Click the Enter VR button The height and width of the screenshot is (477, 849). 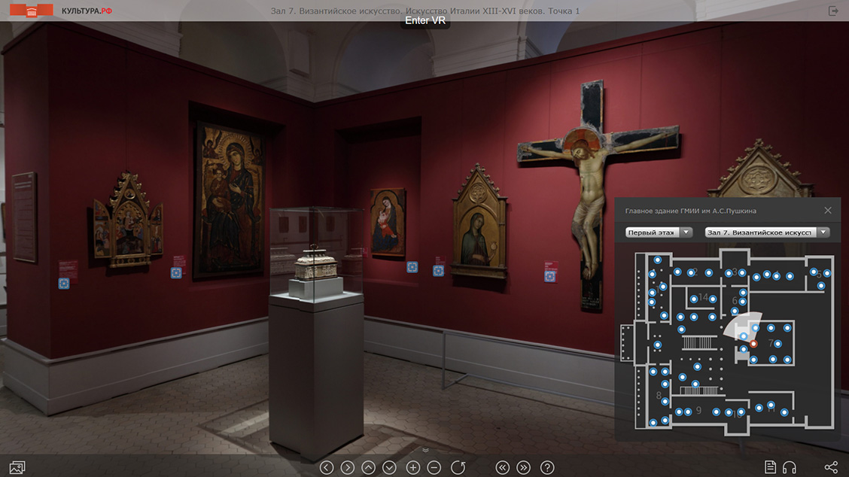[425, 20]
